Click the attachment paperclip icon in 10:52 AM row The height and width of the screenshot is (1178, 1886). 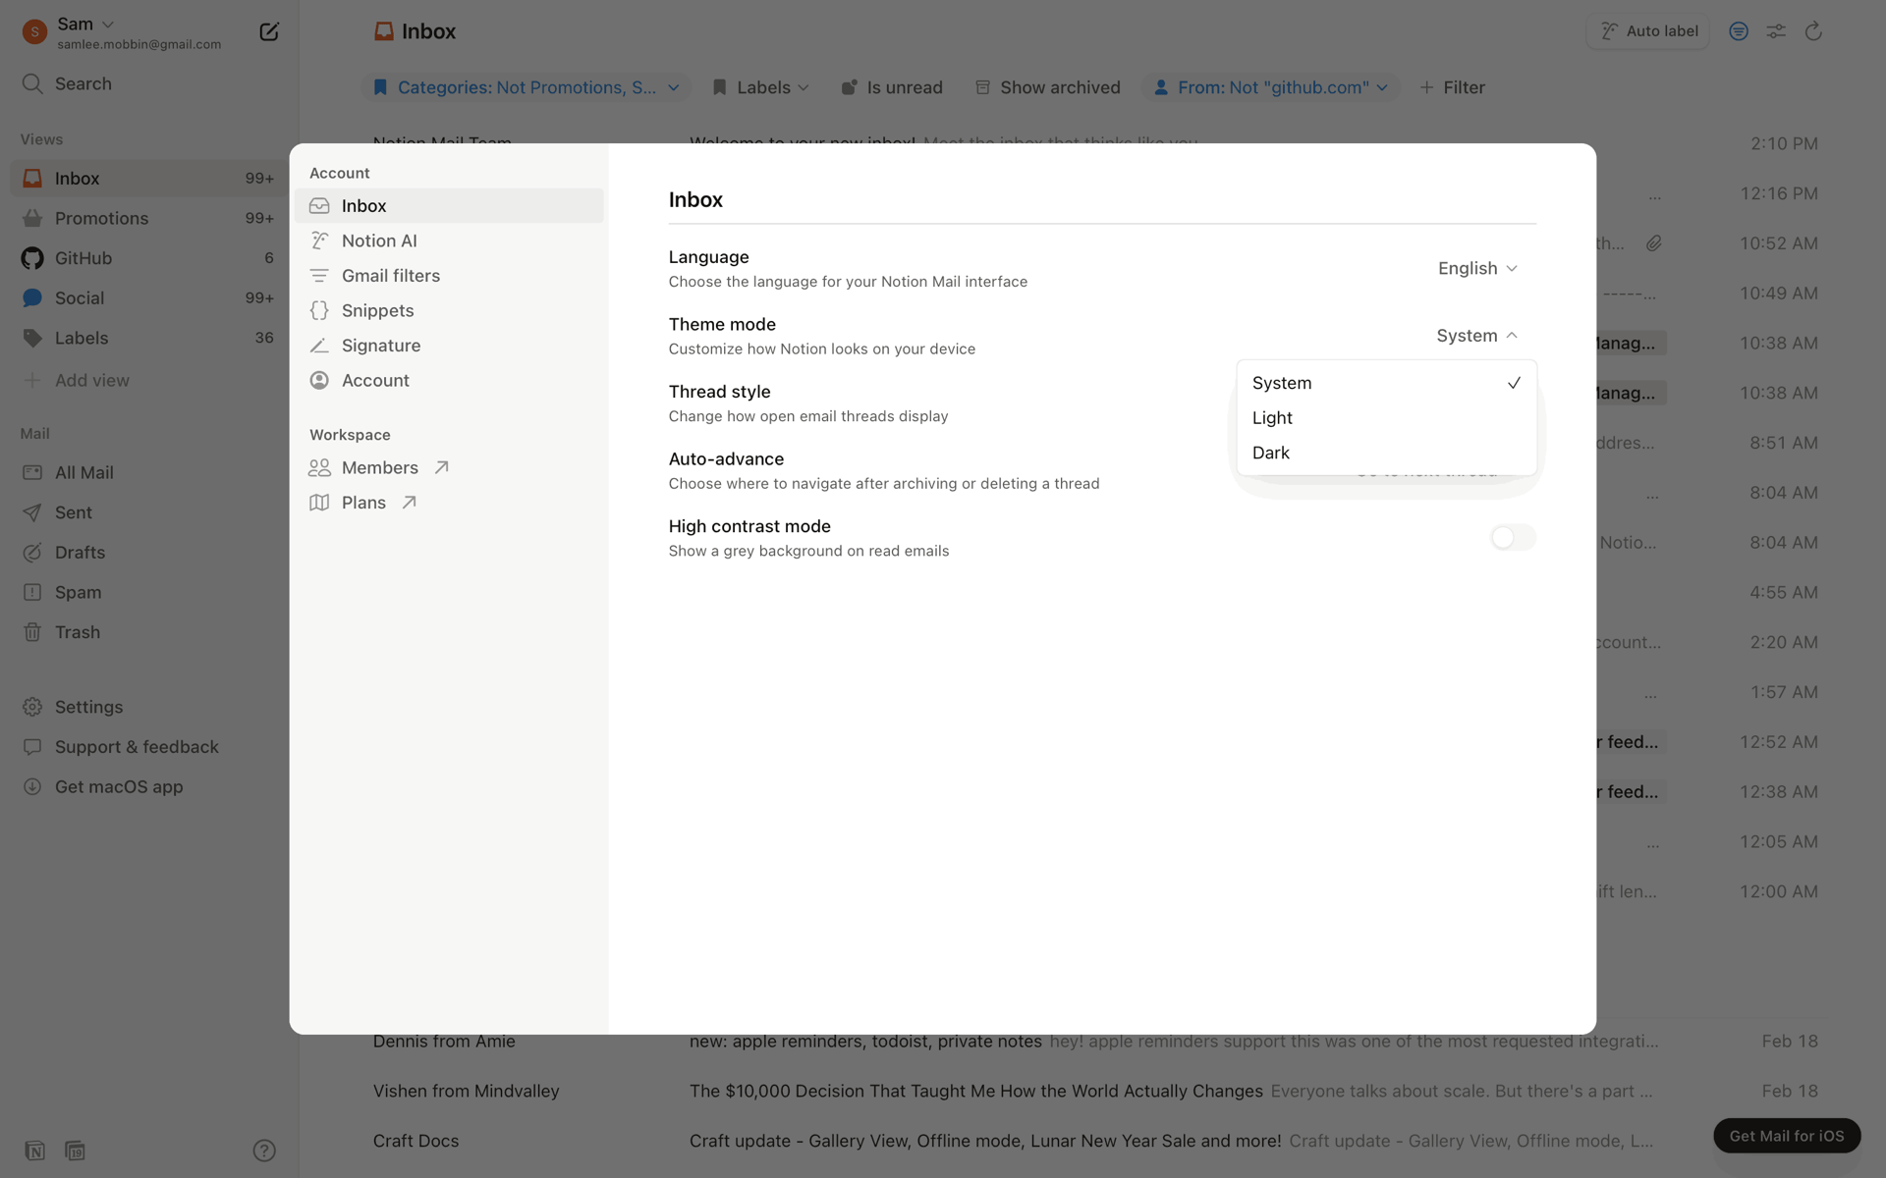tap(1654, 243)
